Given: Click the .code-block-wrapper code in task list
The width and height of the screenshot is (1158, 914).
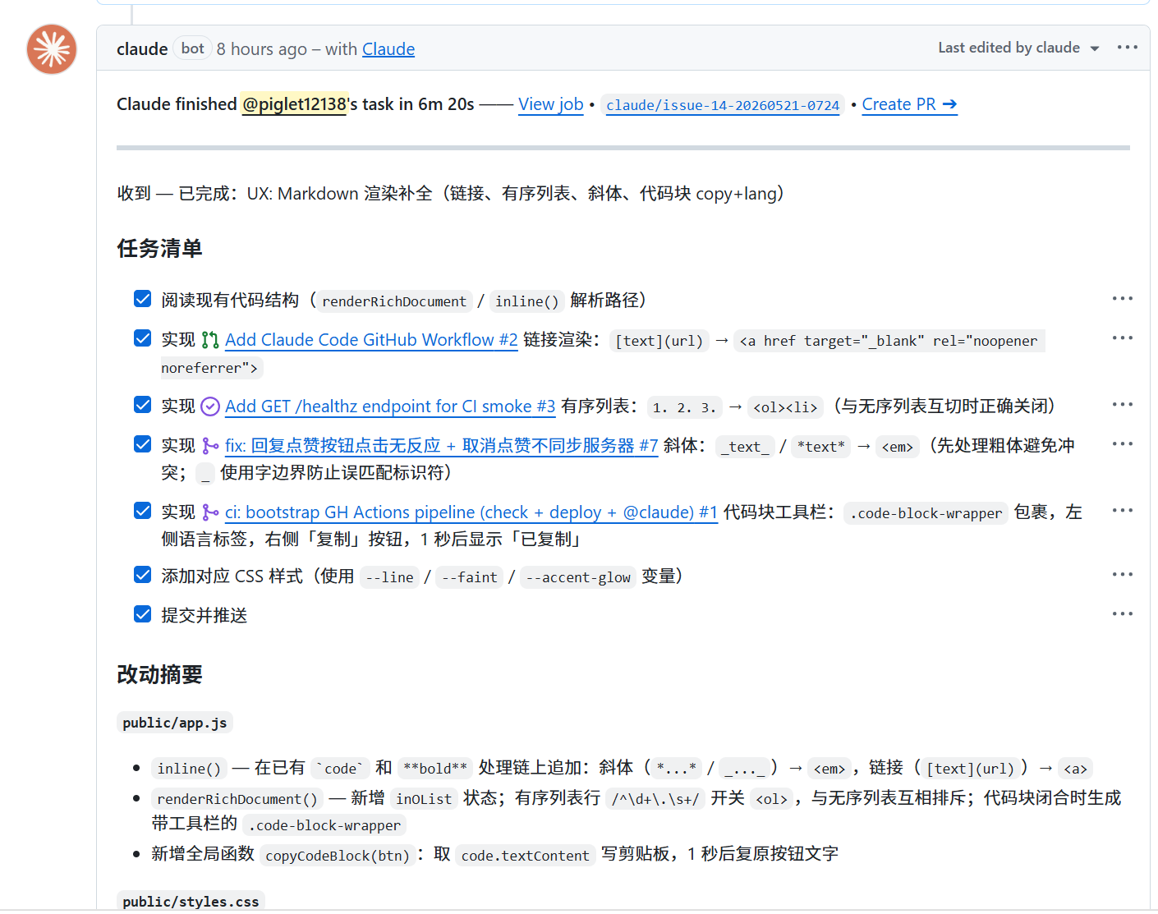Looking at the screenshot, I should click(x=926, y=513).
